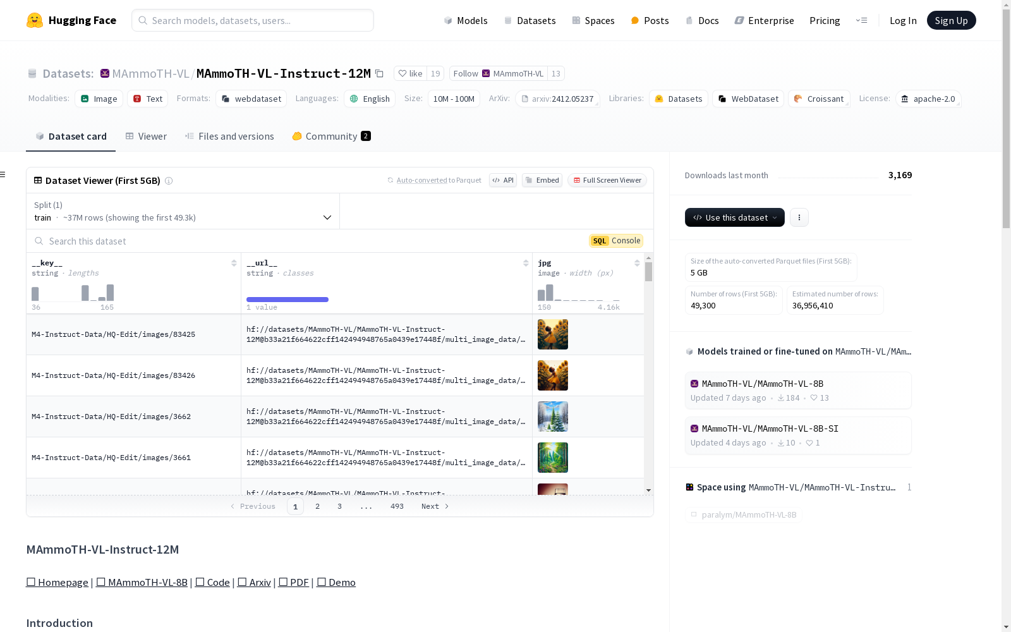
Task: Open Spaces in the top navigation
Action: 593,20
